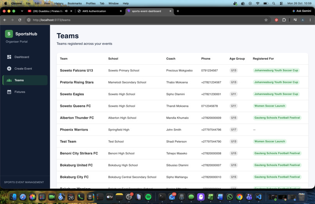The height and width of the screenshot is (204, 315).
Task: Select the Pretoria Rising Stars team name
Action: (x=77, y=82)
